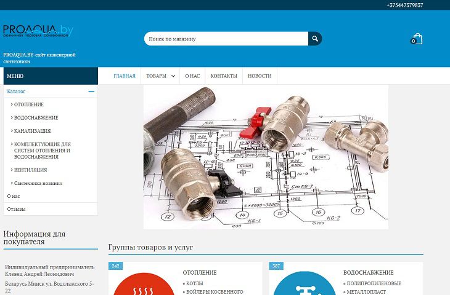Open the НОВОСТИ menu item
The image size is (450, 295).
point(260,76)
